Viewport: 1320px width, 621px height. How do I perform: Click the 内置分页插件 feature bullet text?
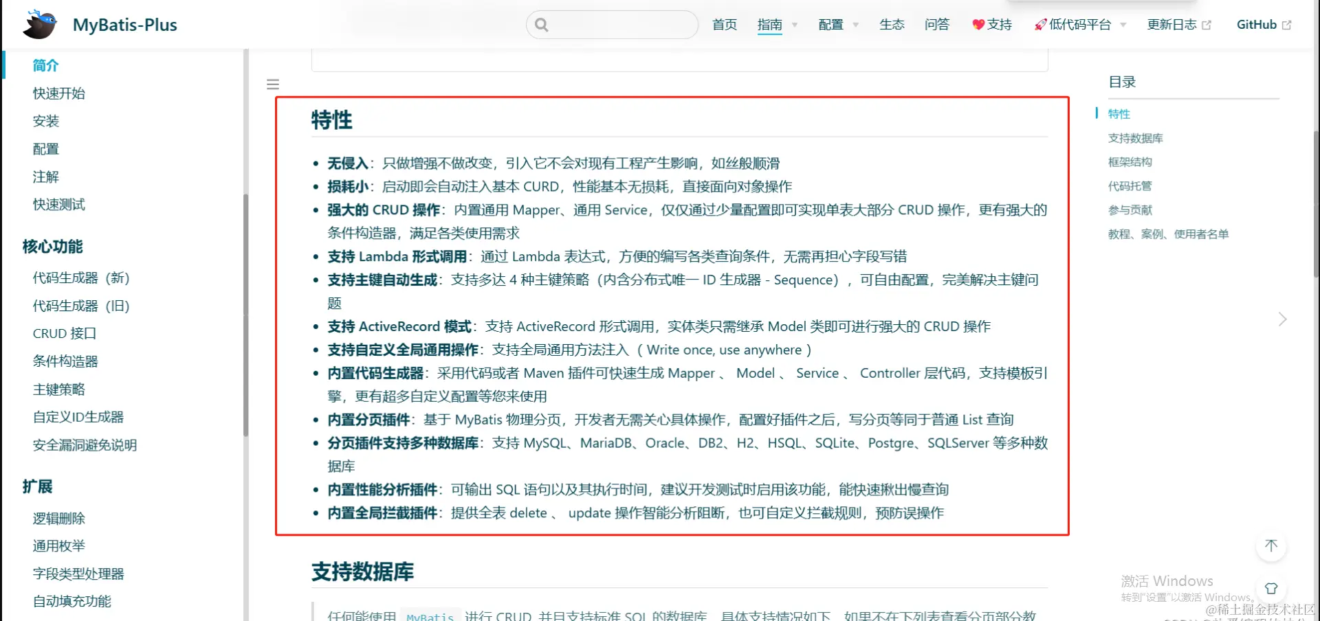click(x=670, y=420)
